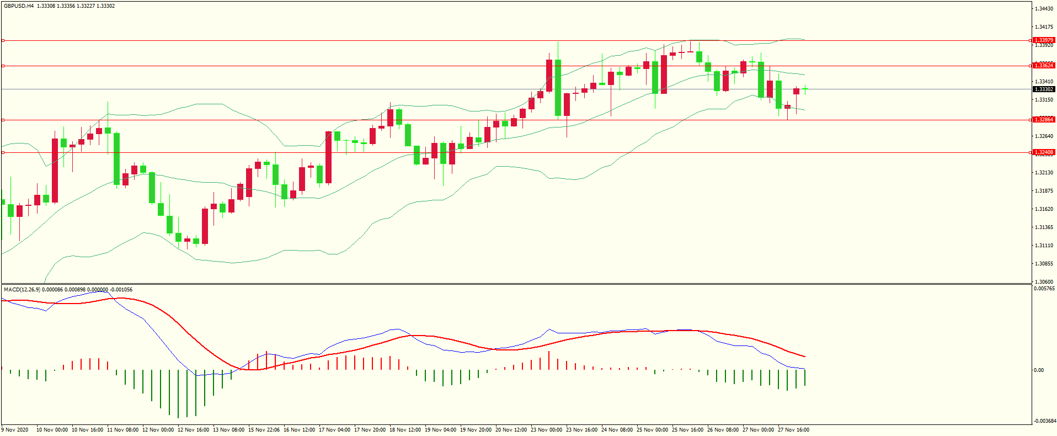Click the 10 Nov 00:00 time label
1057x436 pixels.
[x=52, y=430]
